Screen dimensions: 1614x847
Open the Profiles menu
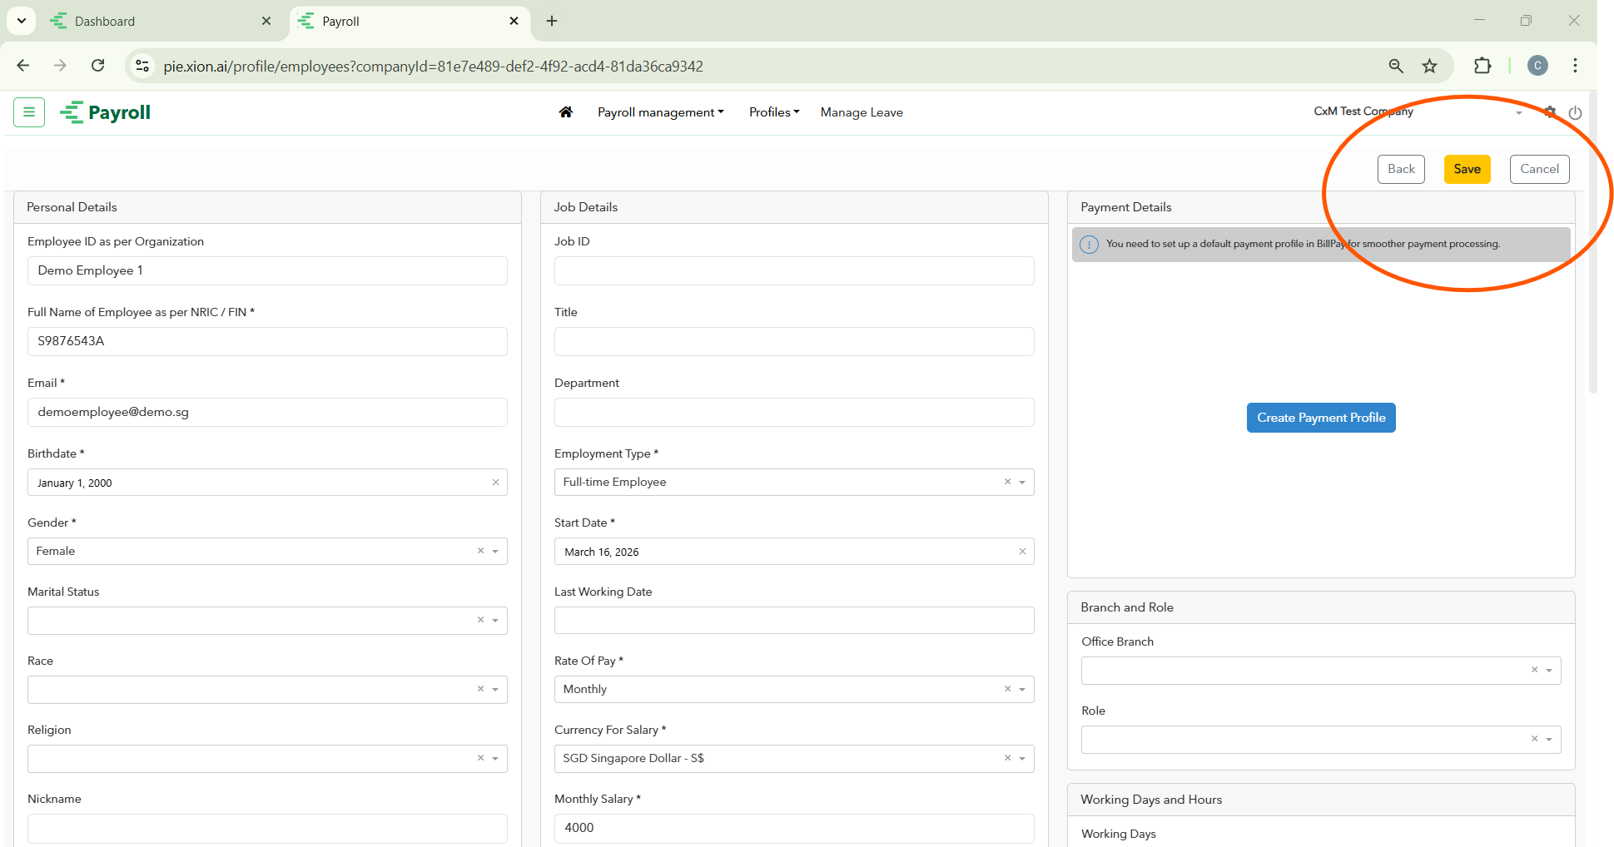tap(773, 112)
